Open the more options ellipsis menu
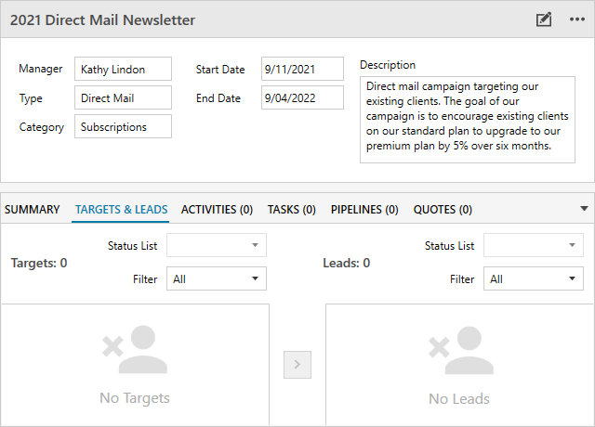This screenshot has width=595, height=427. tap(577, 19)
